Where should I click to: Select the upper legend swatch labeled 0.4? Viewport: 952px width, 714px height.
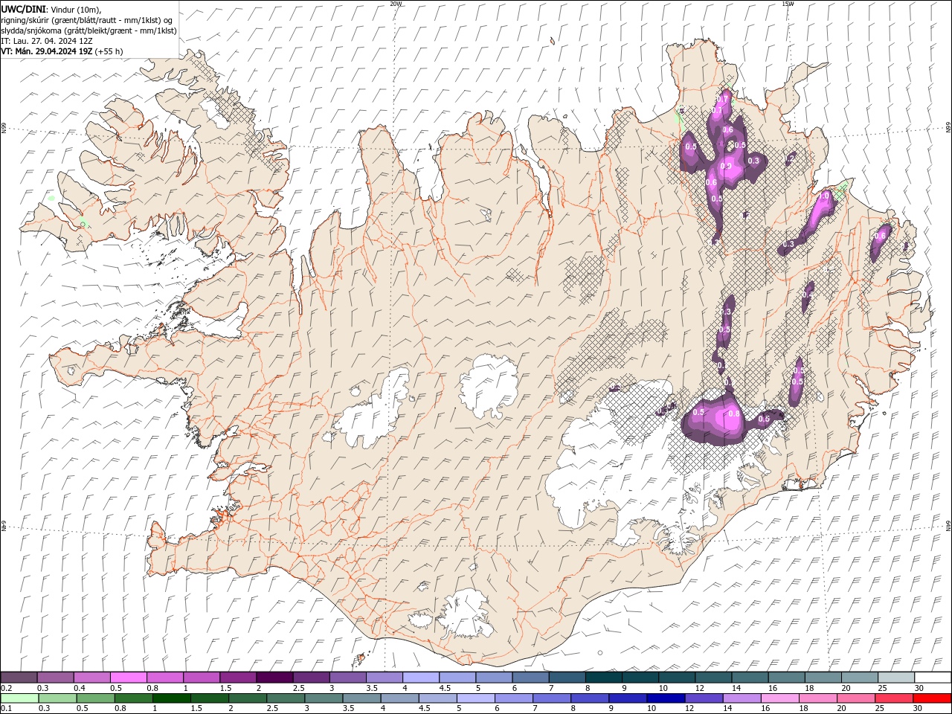pyautogui.click(x=91, y=678)
